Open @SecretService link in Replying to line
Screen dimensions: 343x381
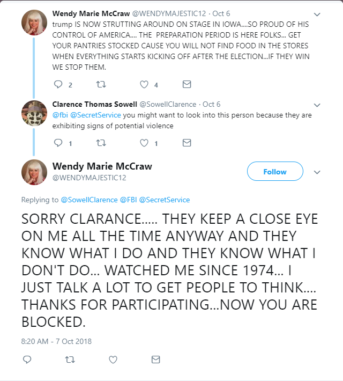(x=165, y=200)
